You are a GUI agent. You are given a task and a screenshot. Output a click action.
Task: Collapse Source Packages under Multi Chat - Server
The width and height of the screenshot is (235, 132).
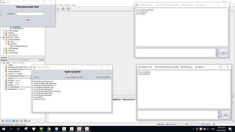tap(4, 40)
